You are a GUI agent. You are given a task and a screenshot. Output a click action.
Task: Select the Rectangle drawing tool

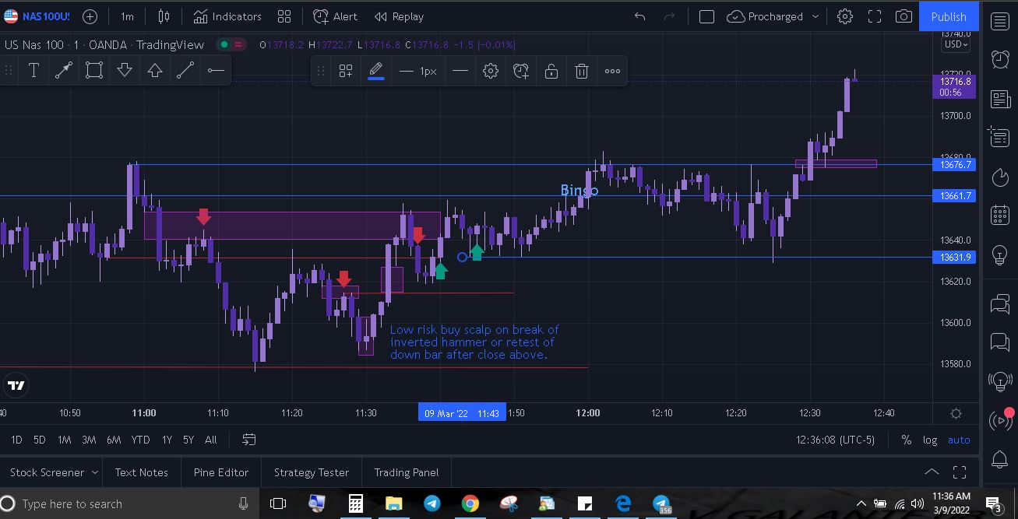(x=94, y=71)
